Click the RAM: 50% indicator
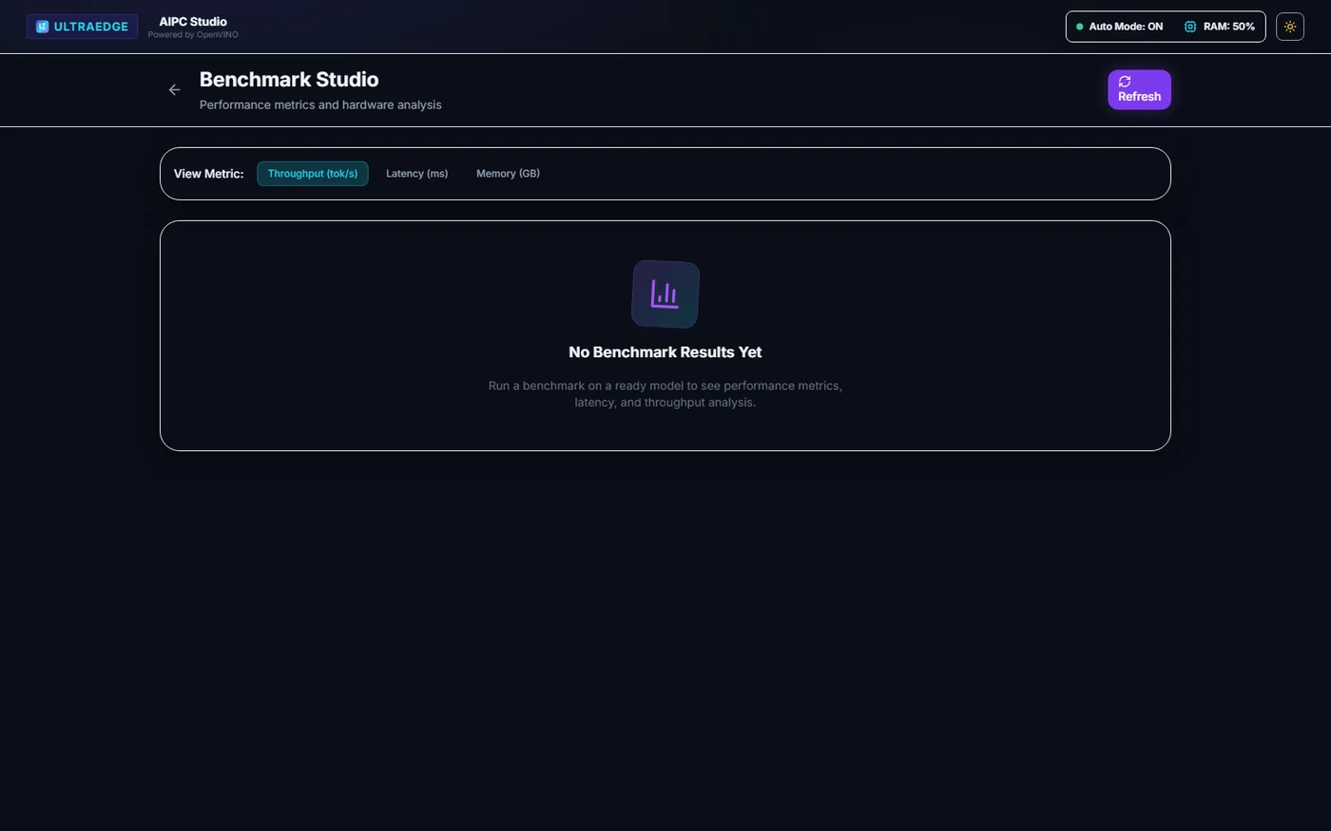The width and height of the screenshot is (1331, 831). (1219, 27)
